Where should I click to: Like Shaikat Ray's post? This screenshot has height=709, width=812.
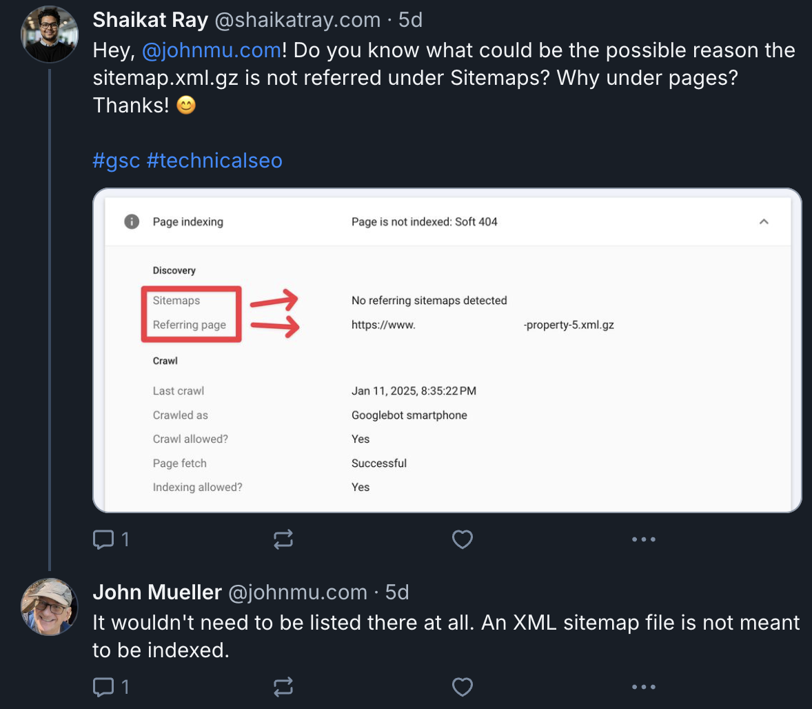[462, 539]
